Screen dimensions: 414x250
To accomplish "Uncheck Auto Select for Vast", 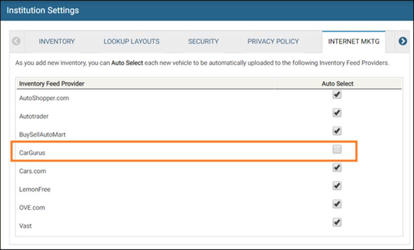I will point(337,222).
